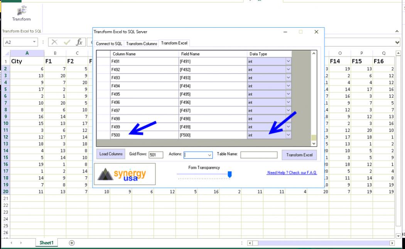Image resolution: width=405 pixels, height=249 pixels.
Task: Select column P header
Action: pyautogui.click(x=362, y=53)
